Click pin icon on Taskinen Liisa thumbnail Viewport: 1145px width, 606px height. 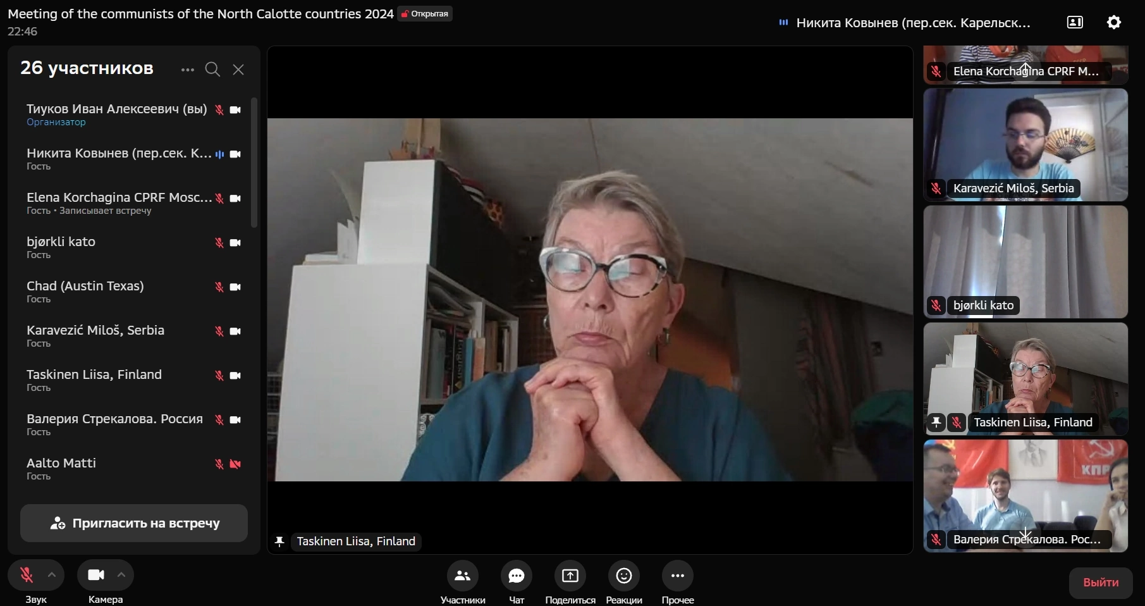(x=936, y=422)
